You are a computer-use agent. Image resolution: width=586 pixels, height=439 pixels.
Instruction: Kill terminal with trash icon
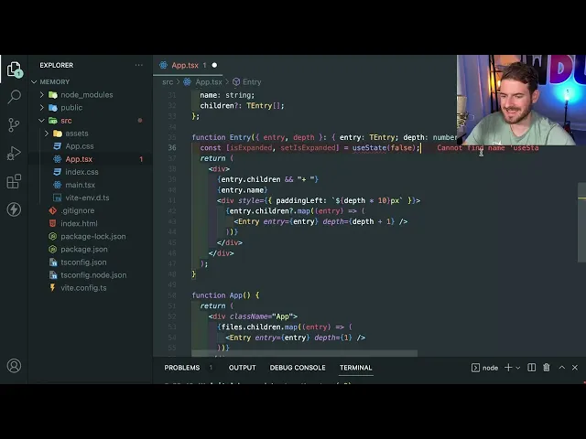(x=547, y=368)
